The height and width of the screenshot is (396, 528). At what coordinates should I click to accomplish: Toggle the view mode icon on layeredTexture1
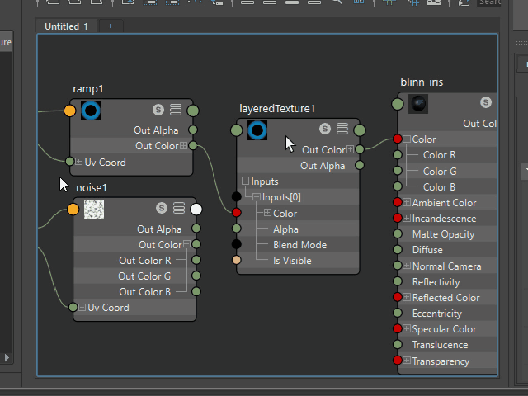[342, 129]
